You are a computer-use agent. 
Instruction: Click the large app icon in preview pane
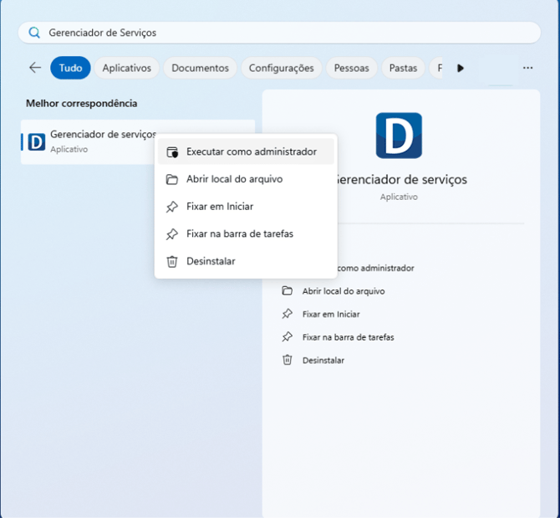point(399,136)
